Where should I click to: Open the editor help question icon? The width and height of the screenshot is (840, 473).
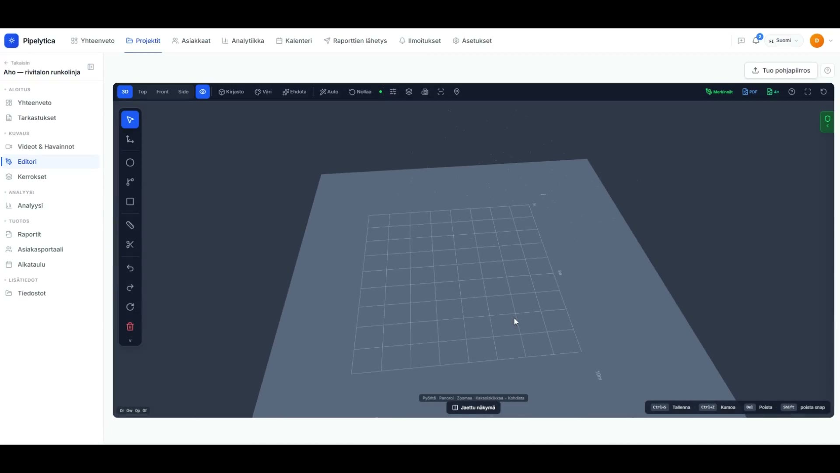pyautogui.click(x=792, y=92)
